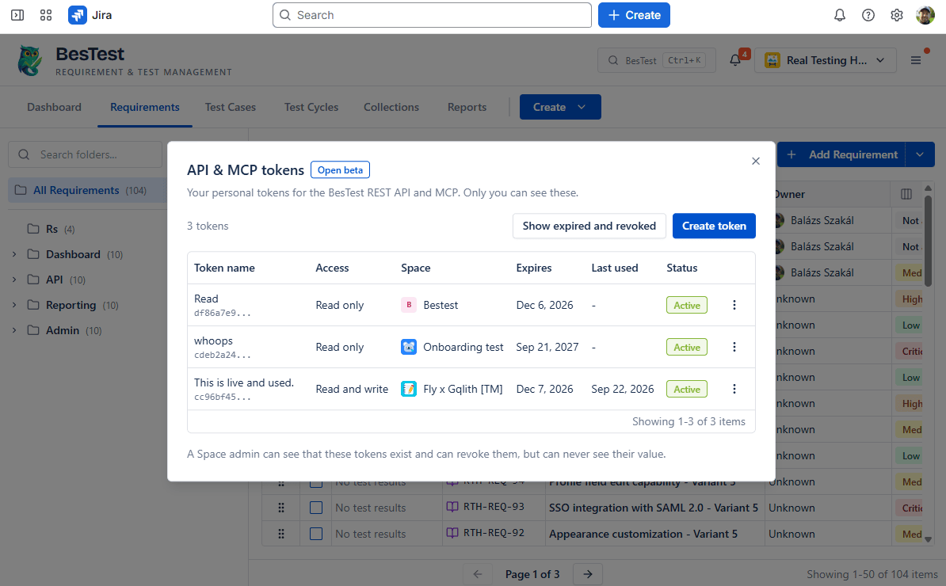Switch to the Reports tab
Screen dimensions: 946x586
coord(467,108)
